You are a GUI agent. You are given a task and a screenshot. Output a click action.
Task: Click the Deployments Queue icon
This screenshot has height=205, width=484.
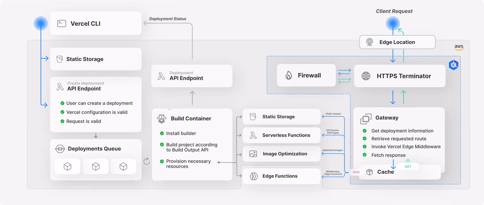click(x=60, y=149)
